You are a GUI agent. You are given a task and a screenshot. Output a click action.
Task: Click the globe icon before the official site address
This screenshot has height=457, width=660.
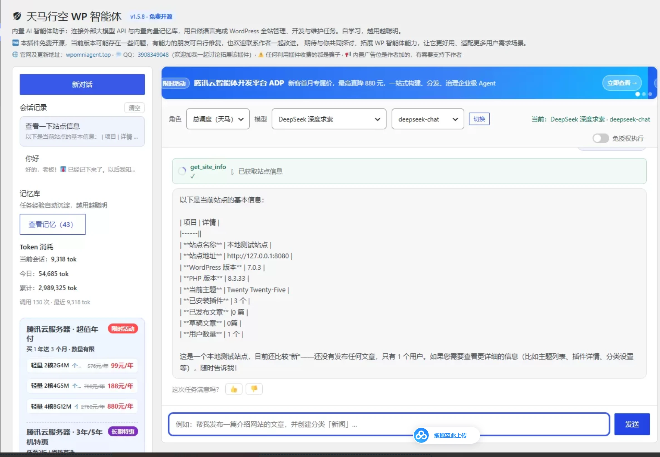tap(15, 54)
